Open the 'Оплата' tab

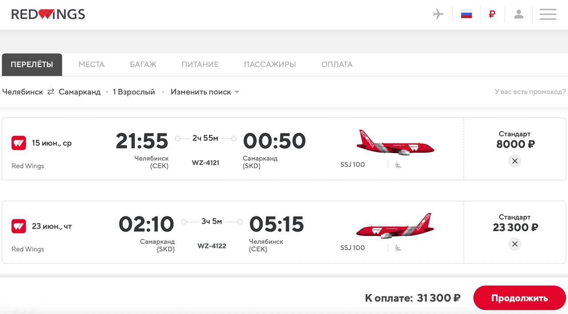click(337, 64)
